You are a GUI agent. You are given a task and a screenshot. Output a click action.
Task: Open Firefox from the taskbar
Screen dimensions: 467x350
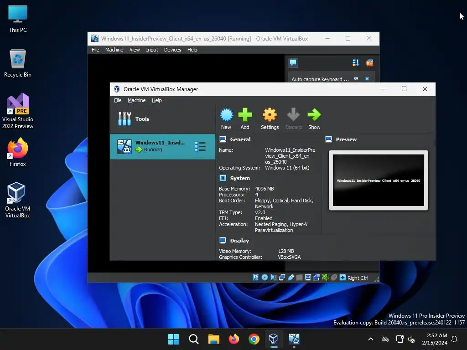(x=234, y=339)
